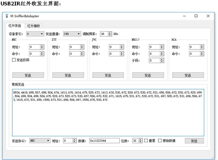This screenshot has width=218, height=160.
Task: Click 发送 button in RCA group
Action: point(188,75)
